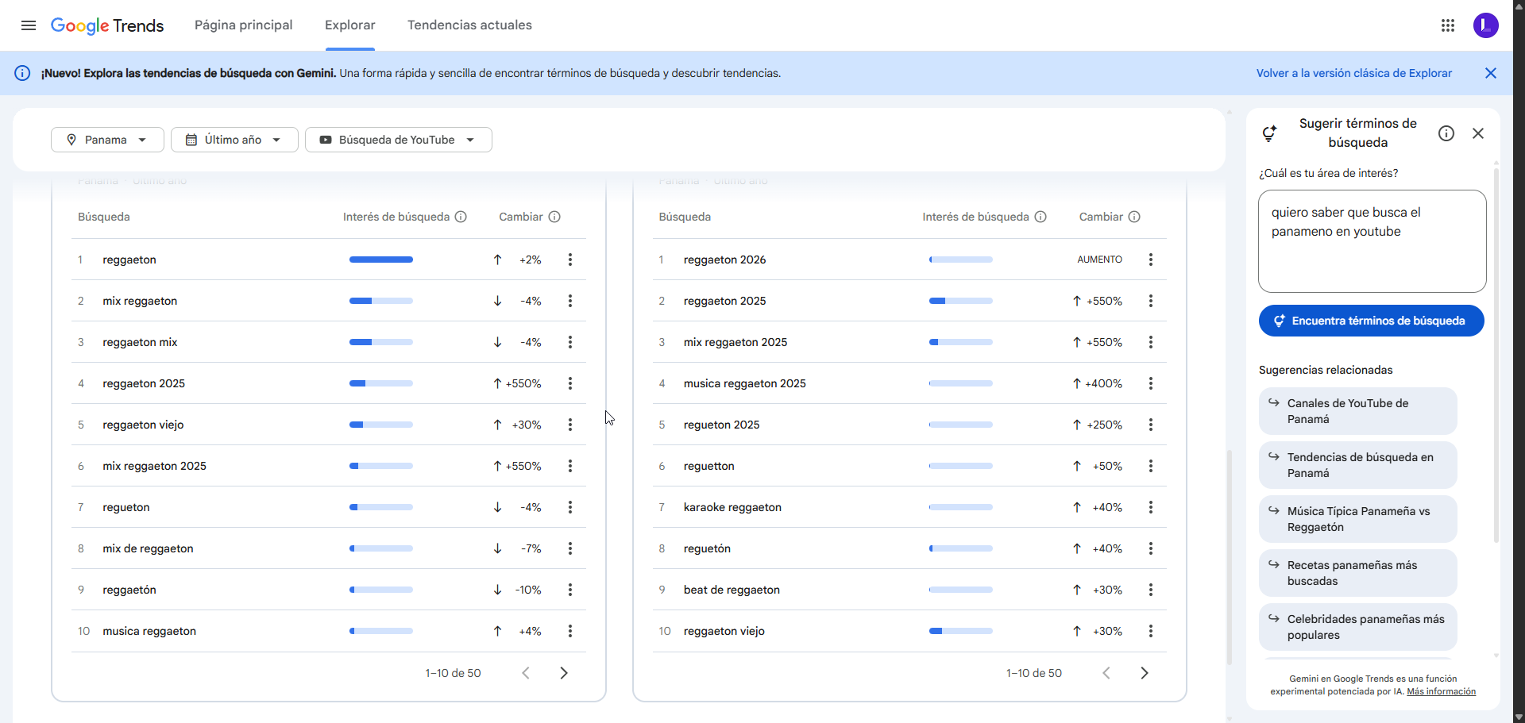Click the reguetton search term
This screenshot has height=723, width=1525.
pyautogui.click(x=709, y=466)
